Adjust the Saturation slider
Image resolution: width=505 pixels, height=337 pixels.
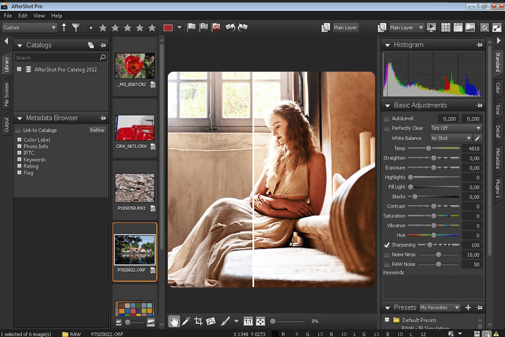[x=433, y=216]
